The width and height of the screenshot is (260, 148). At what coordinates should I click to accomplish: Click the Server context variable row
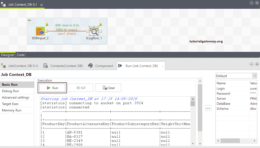coord(236,99)
